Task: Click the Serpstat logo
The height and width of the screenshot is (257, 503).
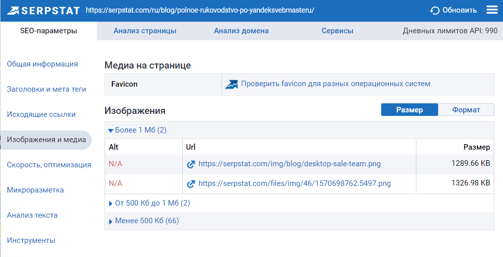Action: [x=43, y=11]
